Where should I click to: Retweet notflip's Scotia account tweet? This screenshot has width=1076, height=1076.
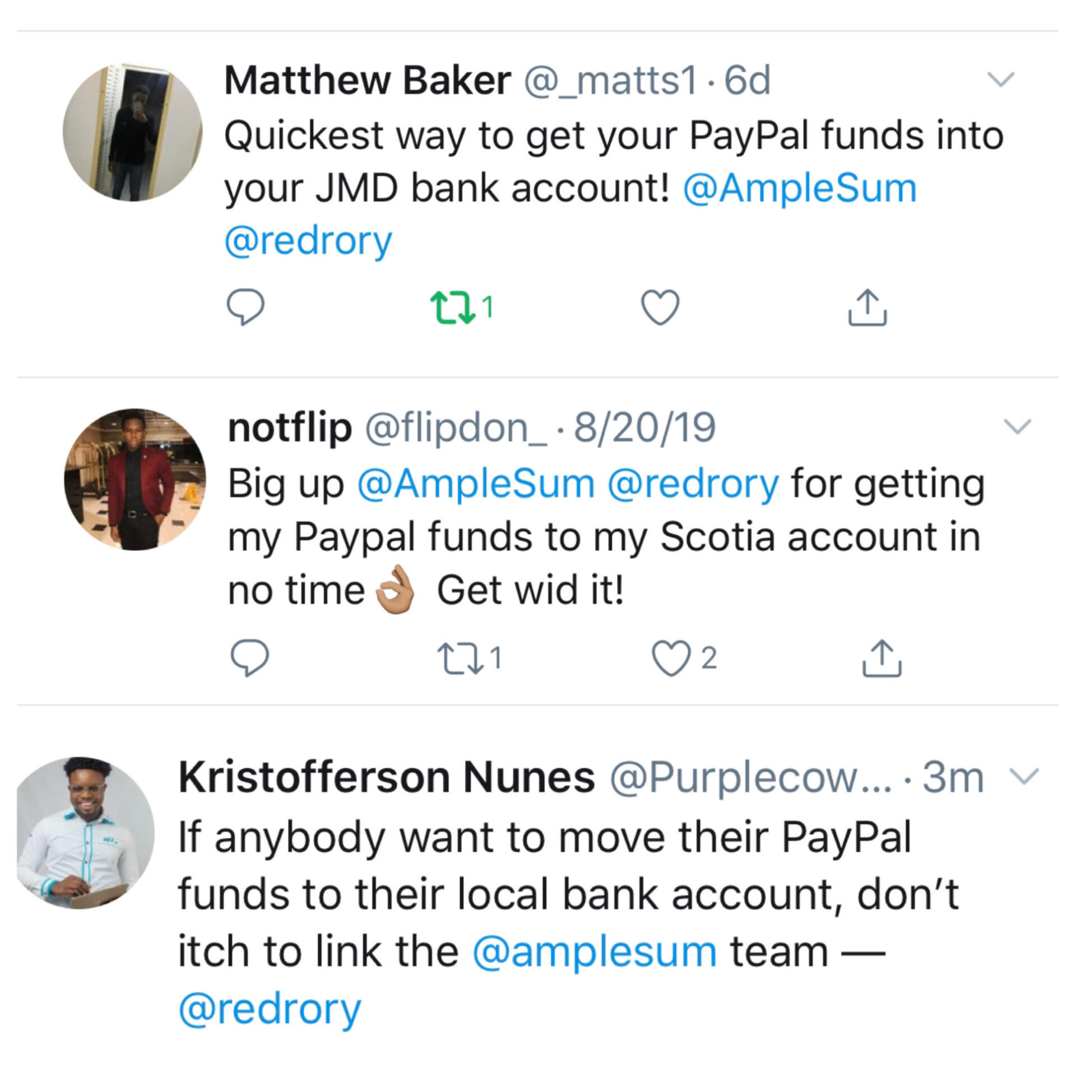[x=461, y=658]
